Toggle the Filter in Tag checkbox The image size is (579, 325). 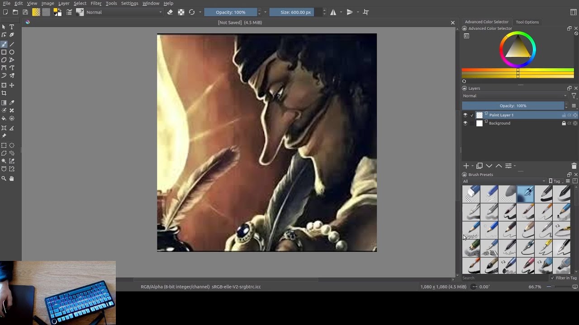[552, 278]
